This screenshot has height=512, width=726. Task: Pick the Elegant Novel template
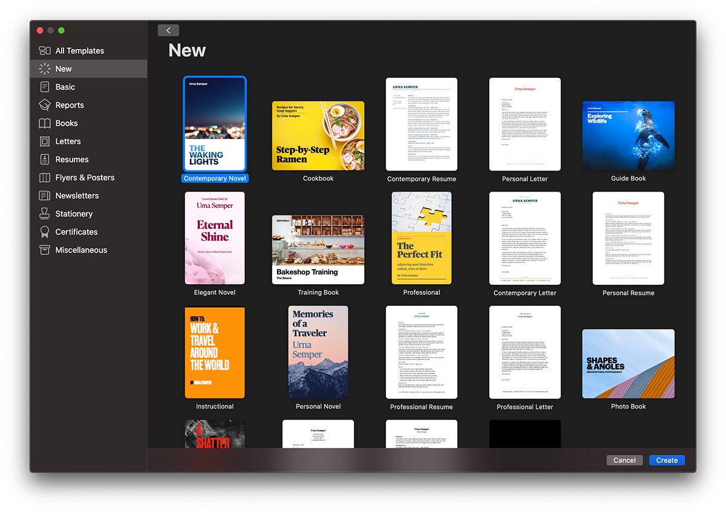(215, 238)
